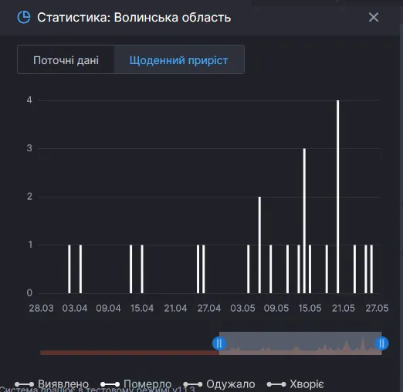Click the 27.04 date axis label
This screenshot has width=403, height=392.
pyautogui.click(x=209, y=308)
